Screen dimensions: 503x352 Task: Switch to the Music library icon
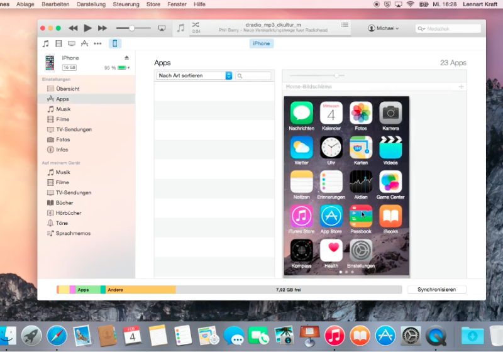tap(46, 43)
